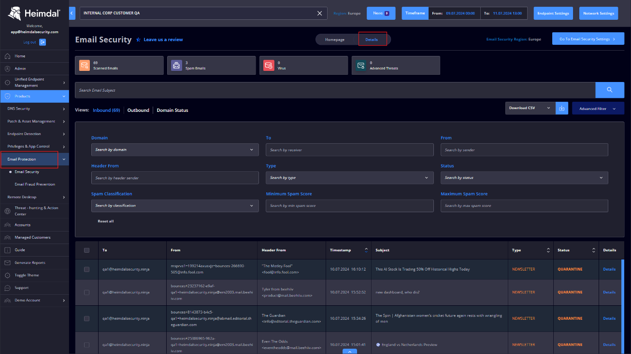Viewport: 631px width, 354px height.
Task: Click the Spam Emails purple icon
Action: click(176, 66)
